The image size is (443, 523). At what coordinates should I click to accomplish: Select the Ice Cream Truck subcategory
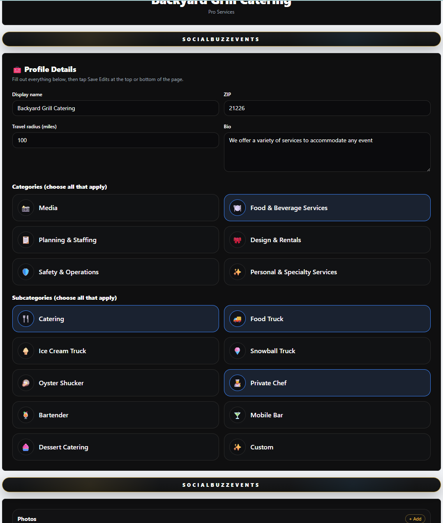pos(115,351)
